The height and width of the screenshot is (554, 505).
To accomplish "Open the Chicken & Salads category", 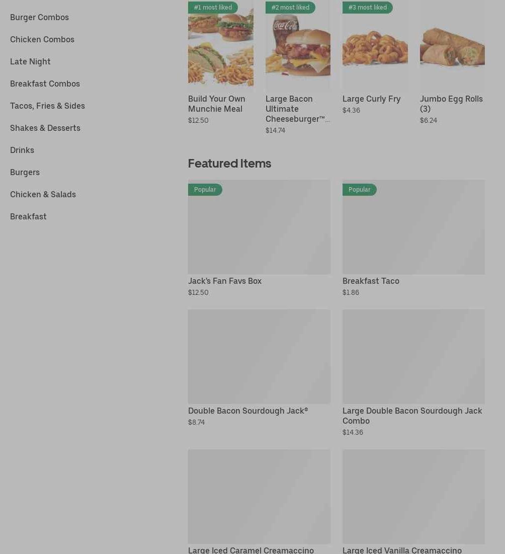I will [x=43, y=194].
